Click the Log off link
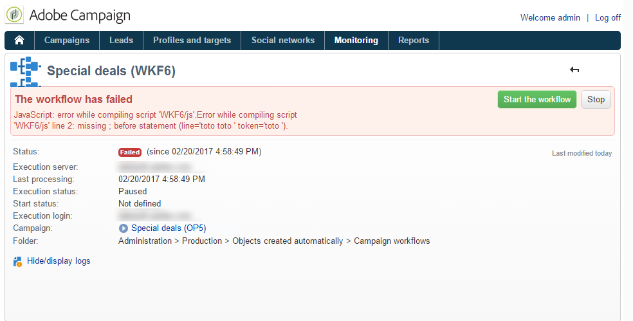Image resolution: width=633 pixels, height=321 pixels. click(607, 18)
